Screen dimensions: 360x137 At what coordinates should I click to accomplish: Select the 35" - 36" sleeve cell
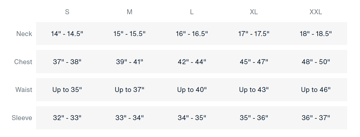(254, 118)
